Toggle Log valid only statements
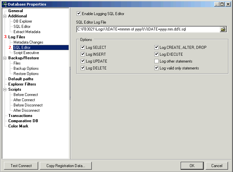This screenshot has width=233, height=172. point(156,68)
